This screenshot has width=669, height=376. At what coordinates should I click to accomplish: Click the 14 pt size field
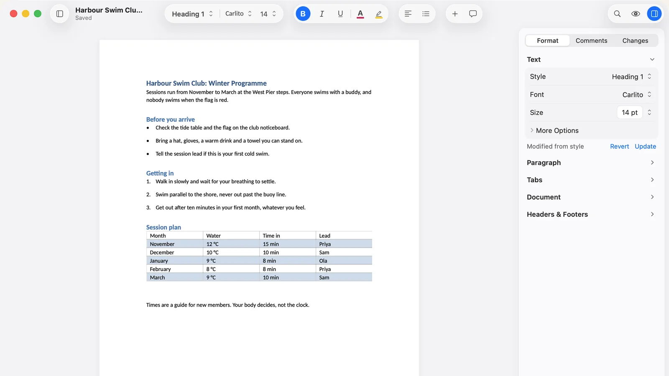pyautogui.click(x=630, y=112)
